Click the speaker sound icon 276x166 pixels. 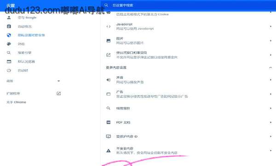[x=109, y=80]
